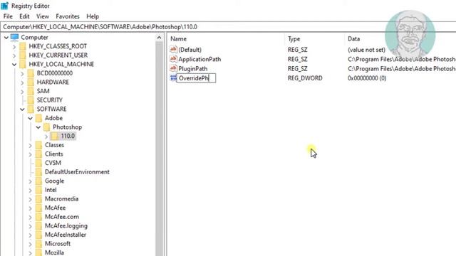The width and height of the screenshot is (456, 256).
Task: Click the HKEY_CURRENT_USER folder icon
Action: pos(23,55)
